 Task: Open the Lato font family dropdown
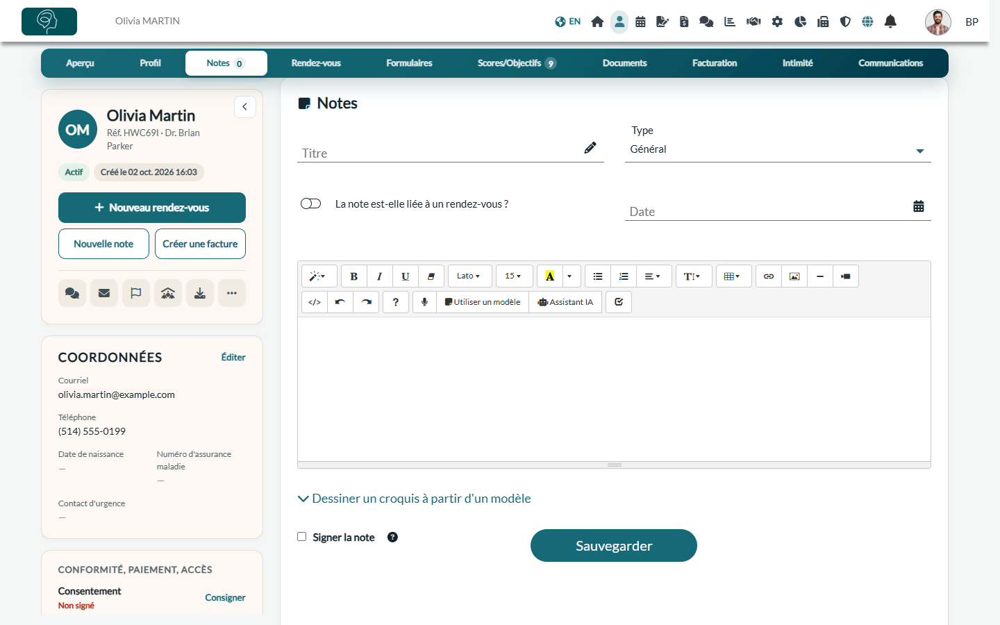coord(469,276)
